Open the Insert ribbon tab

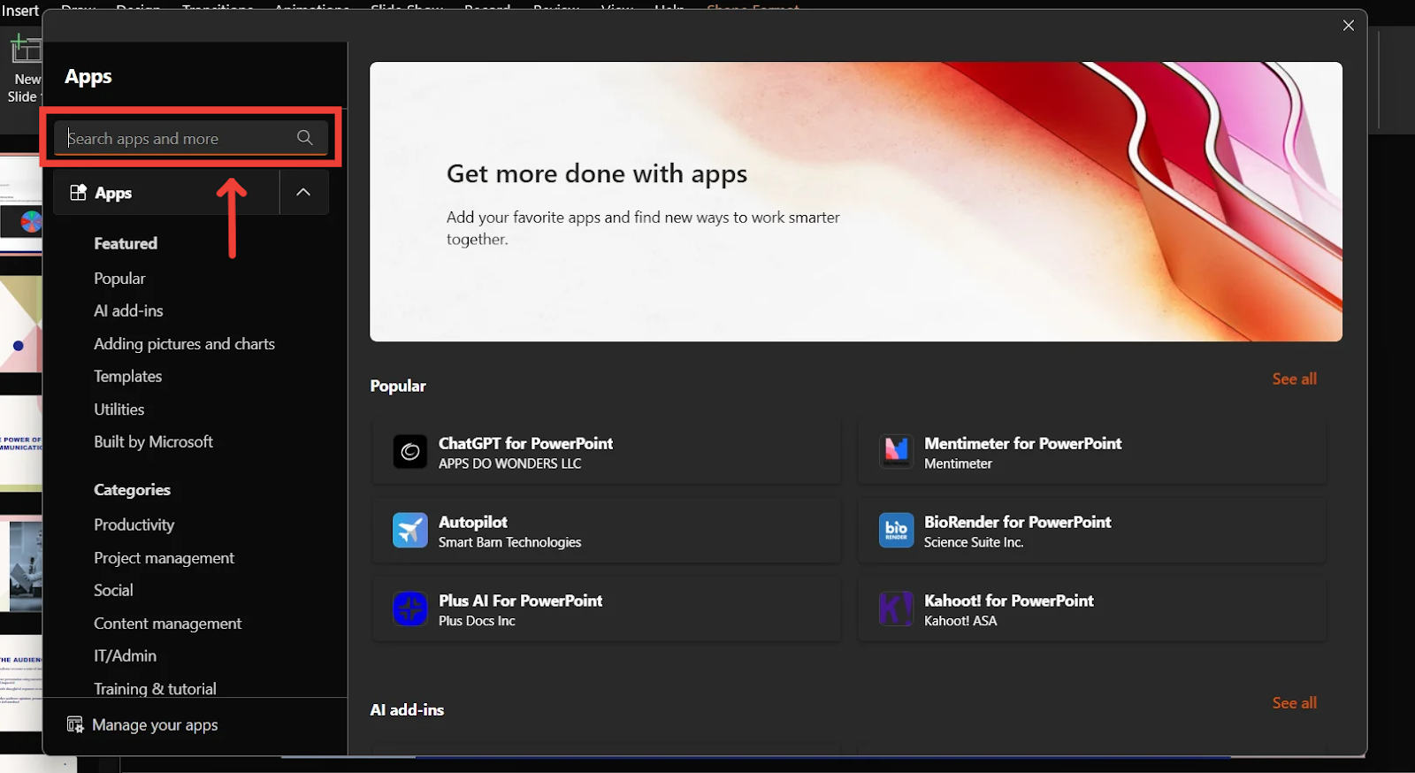(x=19, y=11)
